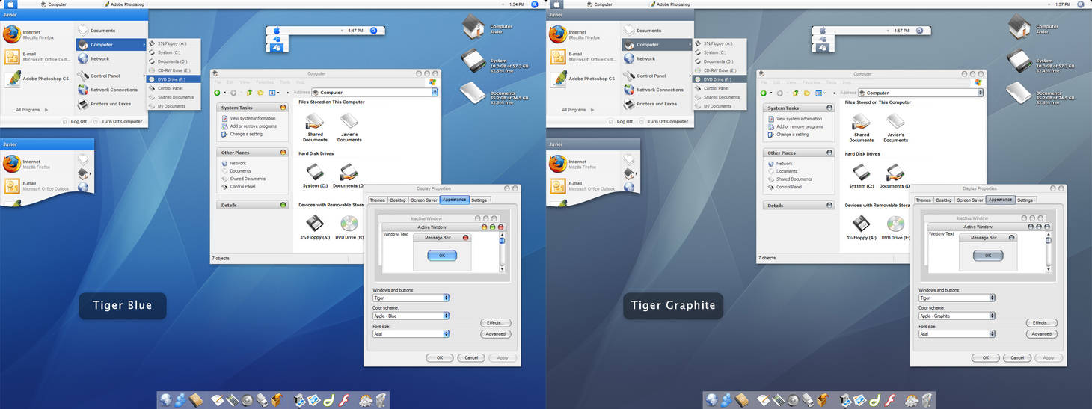Open Javier's Documents folder in Blue Computer window
This screenshot has width=1092, height=409.
point(349,127)
